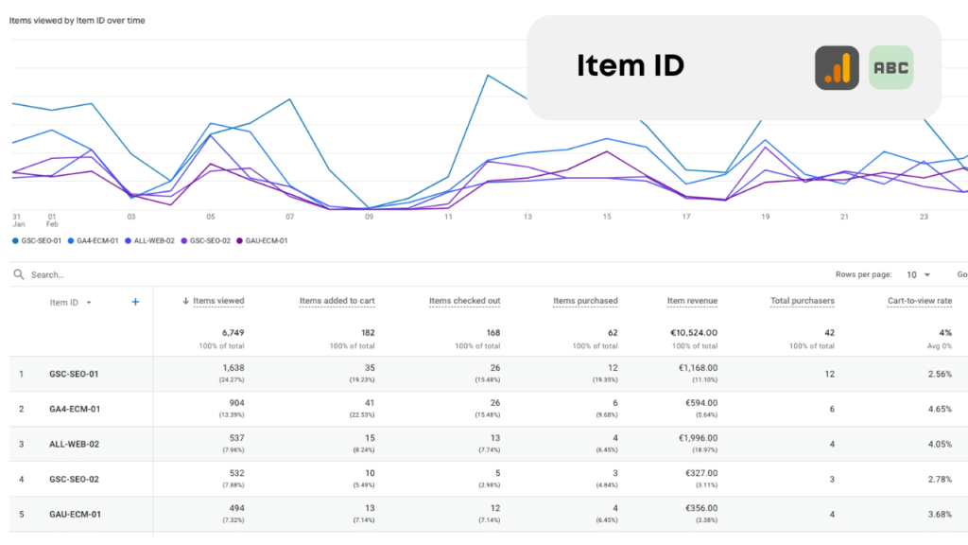Screen dimensions: 968x545
Task: Sort the table by Item revenue column
Action: tap(693, 301)
